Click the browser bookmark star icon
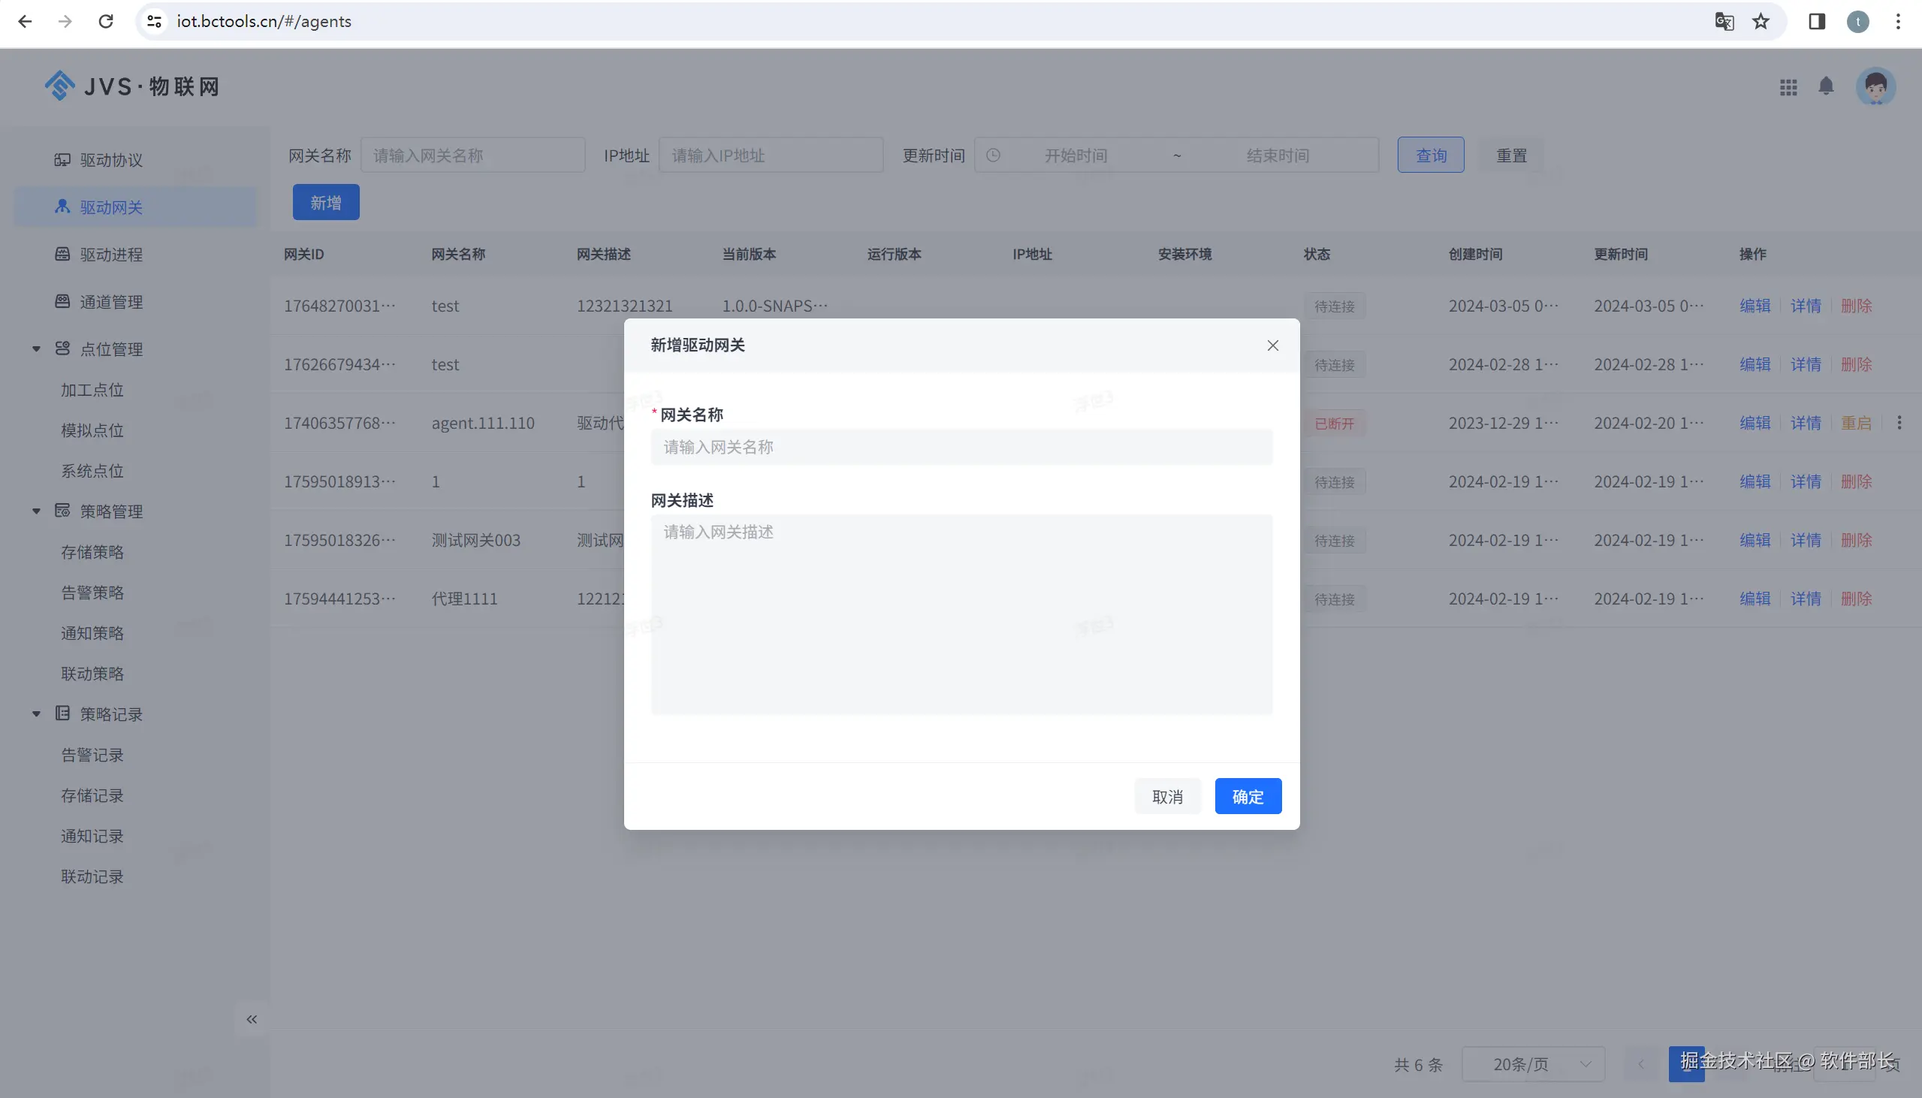Viewport: 1922px width, 1098px height. [x=1761, y=21]
